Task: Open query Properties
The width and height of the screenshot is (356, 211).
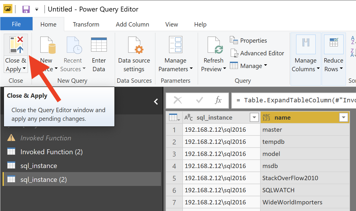Action: pos(248,40)
